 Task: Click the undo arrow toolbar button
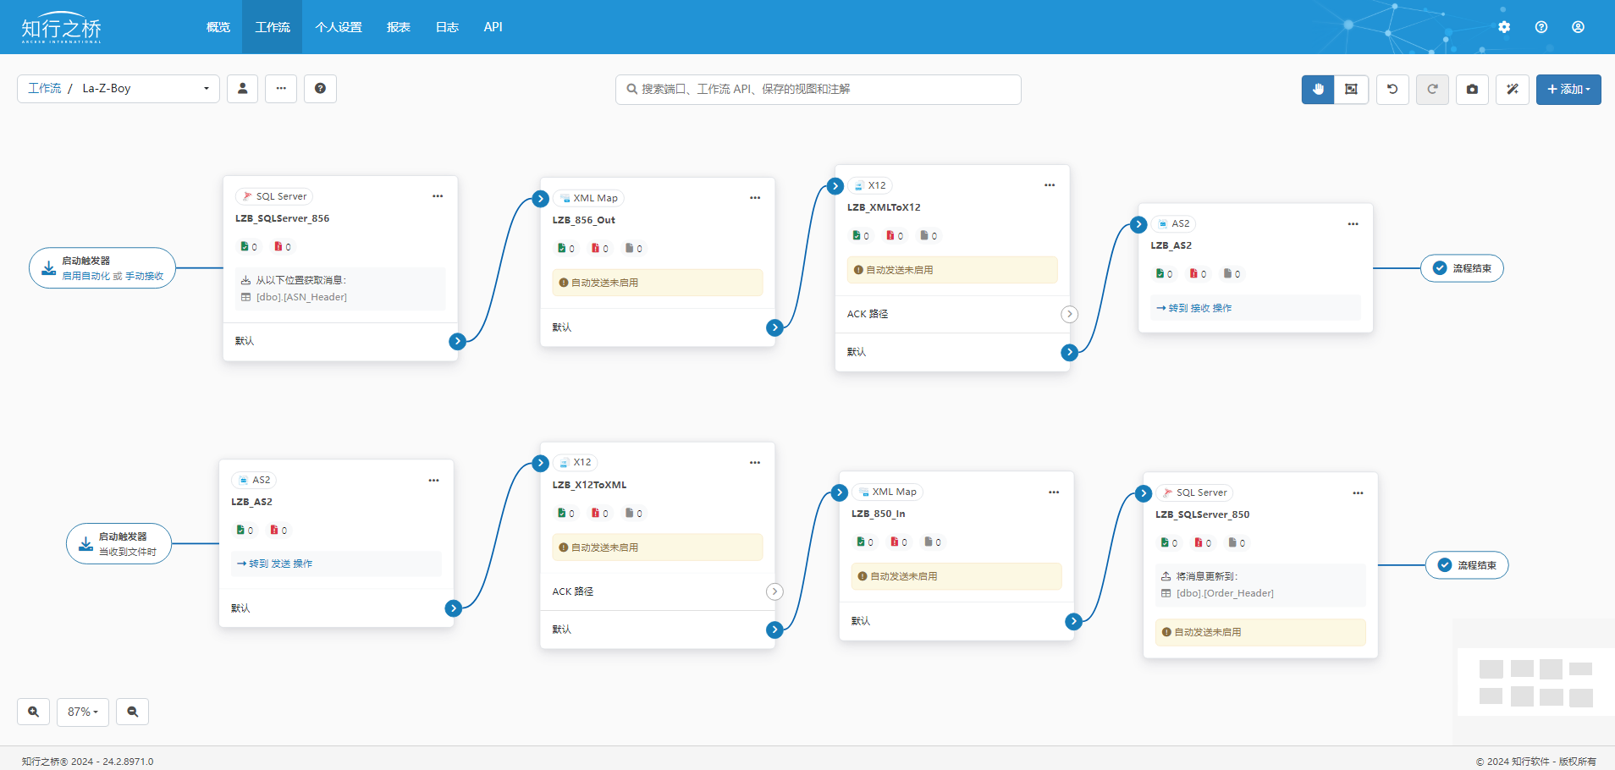click(x=1392, y=89)
